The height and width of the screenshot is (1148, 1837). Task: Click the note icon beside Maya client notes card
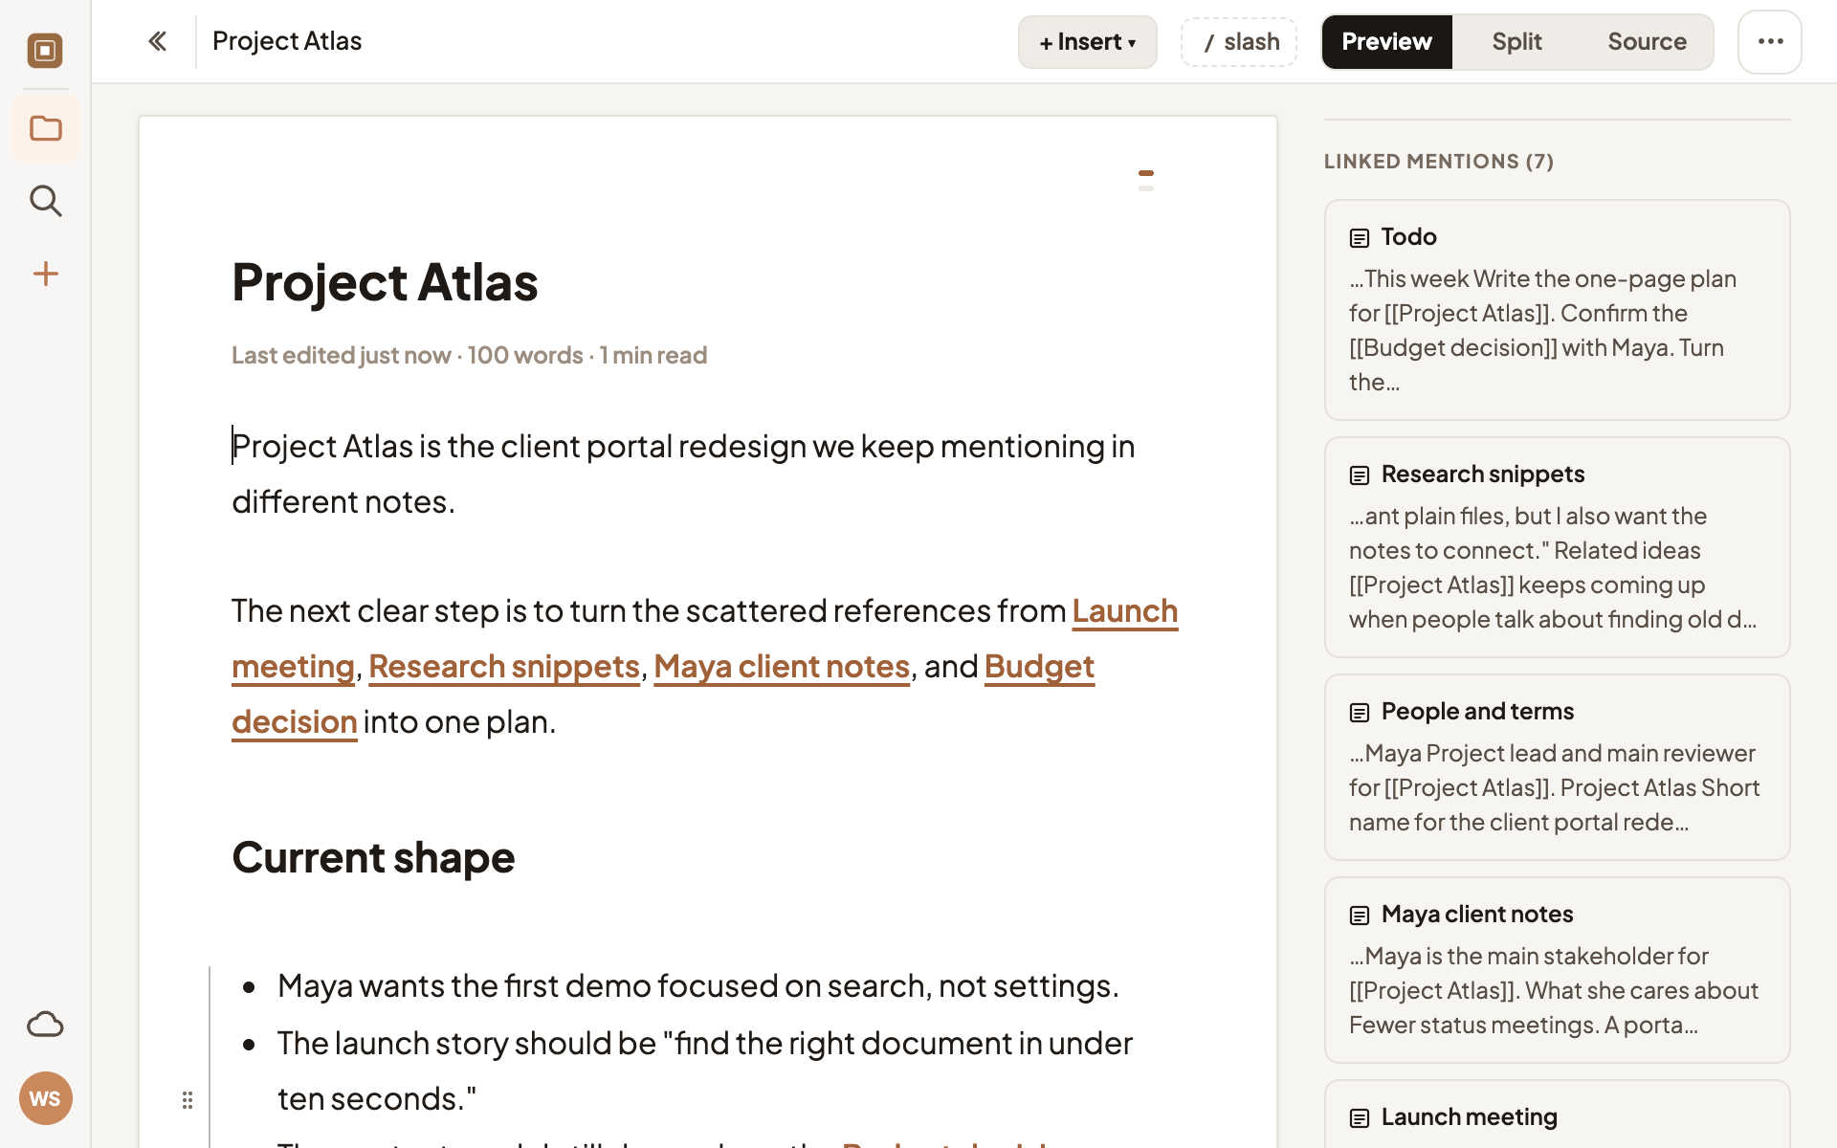pyautogui.click(x=1360, y=916)
